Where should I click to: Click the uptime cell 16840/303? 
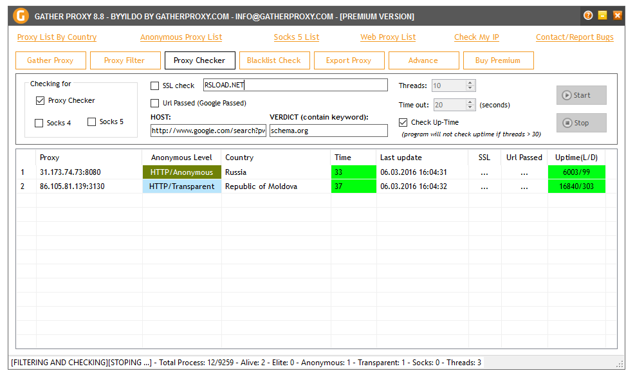(576, 186)
